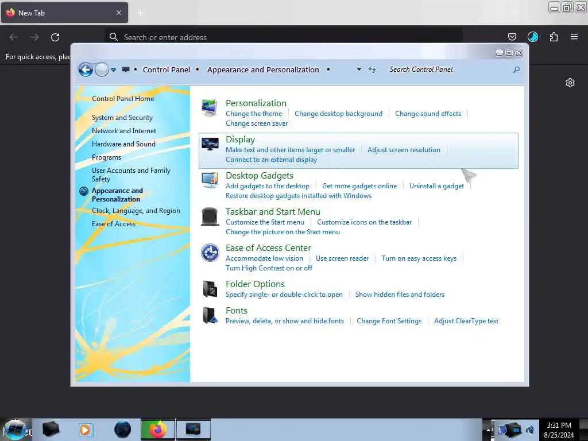
Task: Expand breadcrumb arrow after Appearance and Personalization
Action: coord(328,69)
